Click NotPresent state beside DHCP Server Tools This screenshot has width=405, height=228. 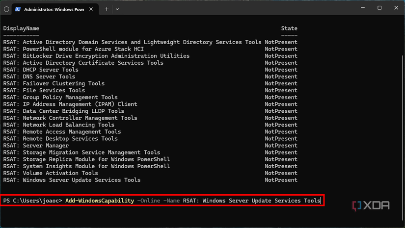coord(281,70)
